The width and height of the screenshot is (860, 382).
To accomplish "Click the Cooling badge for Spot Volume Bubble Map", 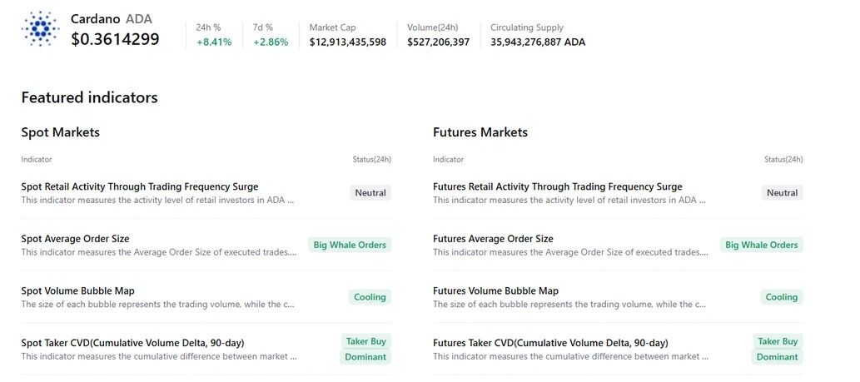I will coord(370,297).
